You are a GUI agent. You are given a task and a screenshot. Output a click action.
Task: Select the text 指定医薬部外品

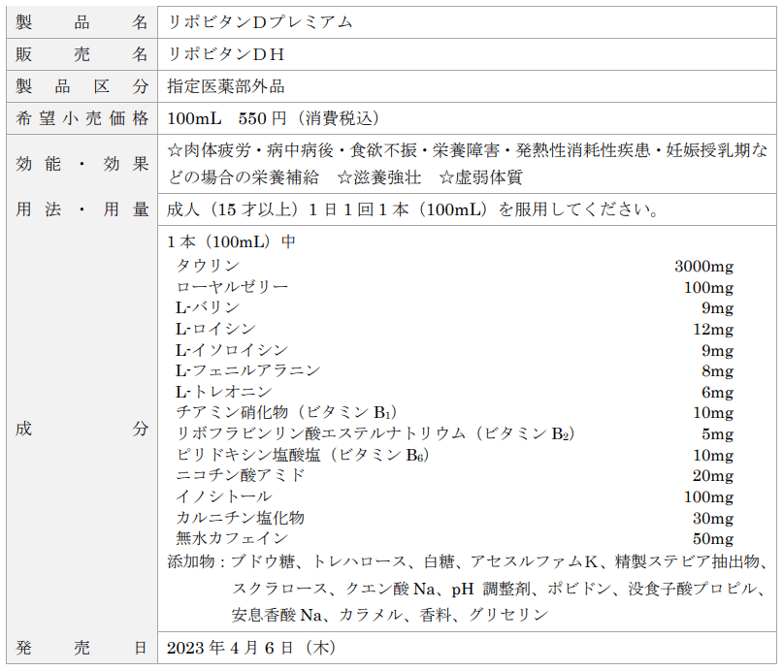coord(226,86)
